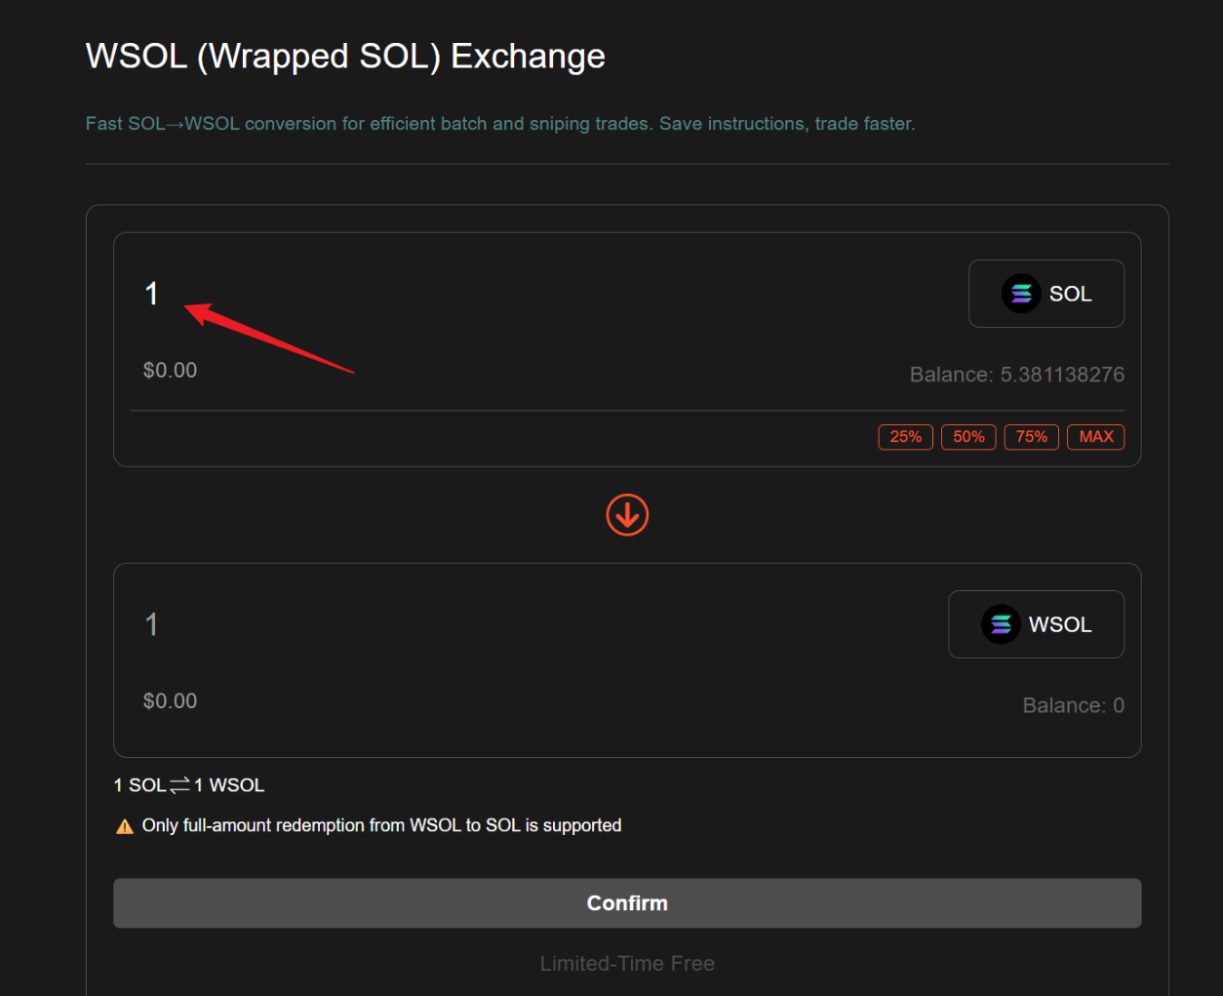Select the 25% amount option
Viewport: 1223px width, 996px height.
(x=905, y=437)
